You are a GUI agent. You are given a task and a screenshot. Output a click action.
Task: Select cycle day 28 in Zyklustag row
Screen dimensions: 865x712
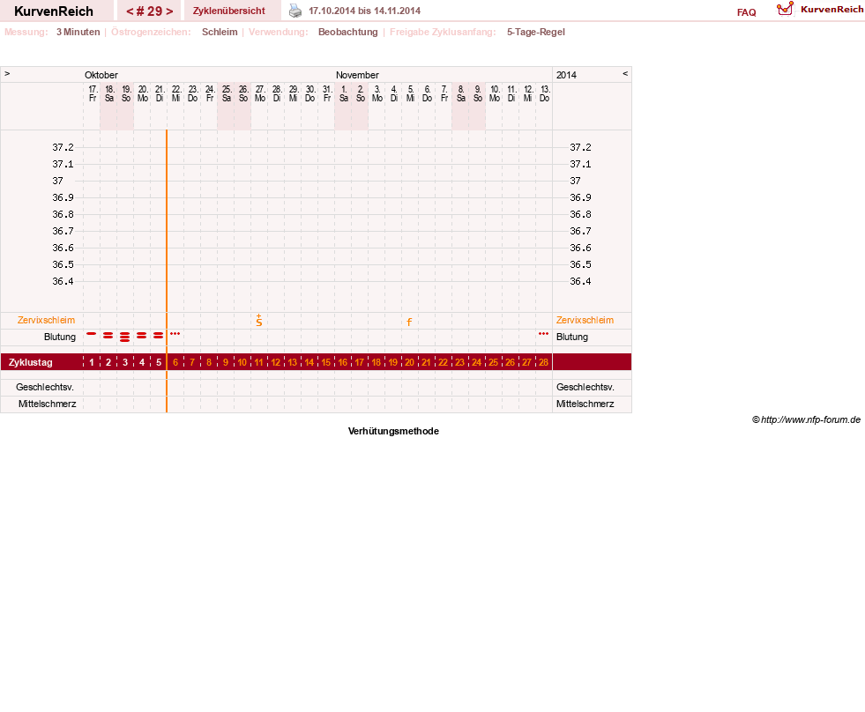pyautogui.click(x=543, y=362)
